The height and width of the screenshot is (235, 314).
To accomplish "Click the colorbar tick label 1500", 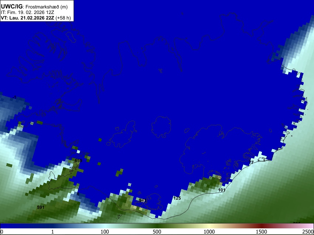I will 262,232.
